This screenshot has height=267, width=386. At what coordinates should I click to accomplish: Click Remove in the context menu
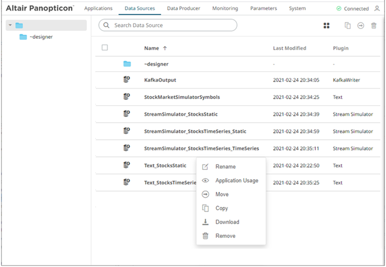[225, 236]
